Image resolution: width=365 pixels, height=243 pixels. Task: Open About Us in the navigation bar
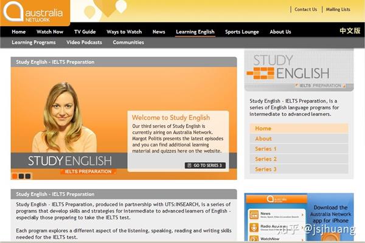[280, 32]
